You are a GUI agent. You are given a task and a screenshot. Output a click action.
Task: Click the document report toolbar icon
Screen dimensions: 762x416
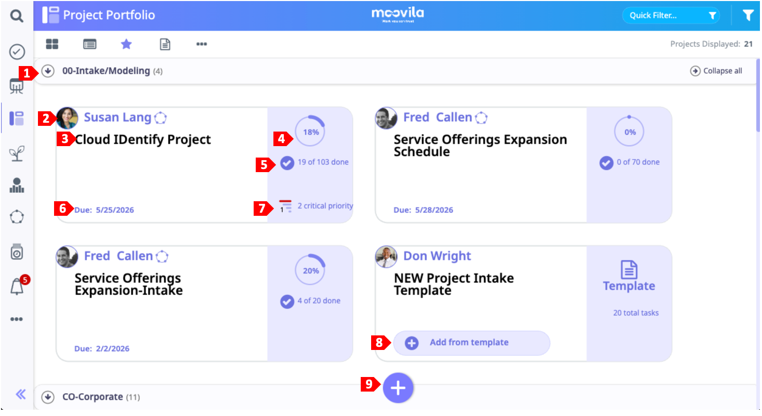pyautogui.click(x=165, y=44)
